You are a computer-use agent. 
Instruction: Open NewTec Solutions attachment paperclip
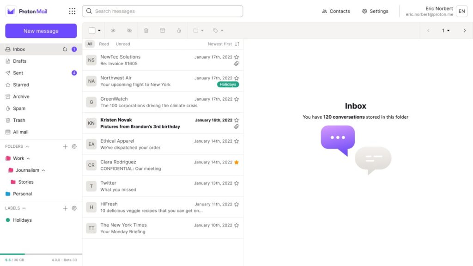click(236, 64)
